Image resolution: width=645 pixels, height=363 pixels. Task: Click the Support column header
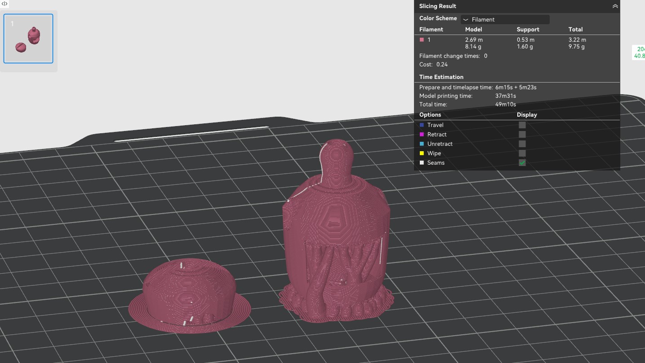pyautogui.click(x=528, y=29)
